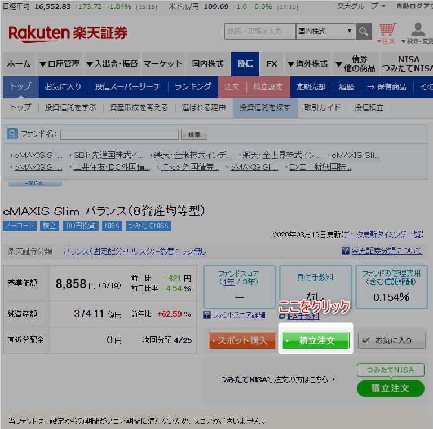The height and width of the screenshot is (429, 433).
Task: Open the 投信積立 item
Action: pyautogui.click(x=369, y=107)
